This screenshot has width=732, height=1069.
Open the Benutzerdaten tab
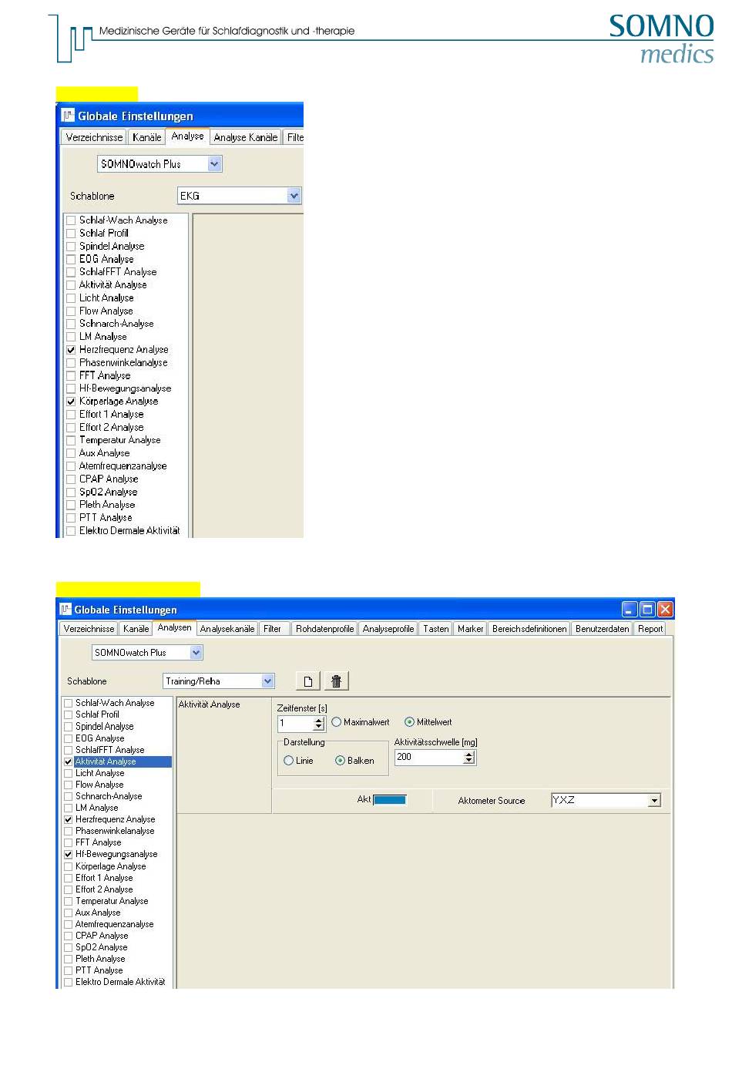[603, 629]
